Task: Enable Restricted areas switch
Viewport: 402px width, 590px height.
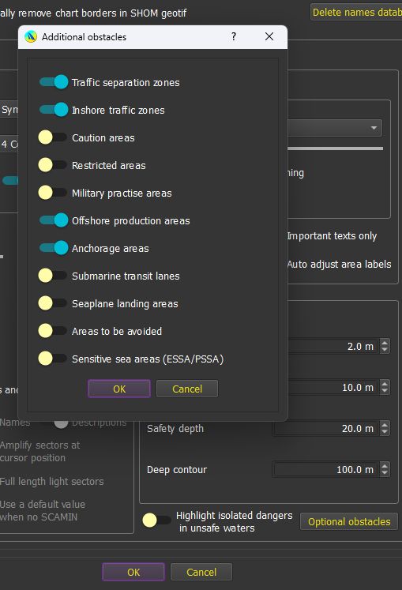Action: 53,165
